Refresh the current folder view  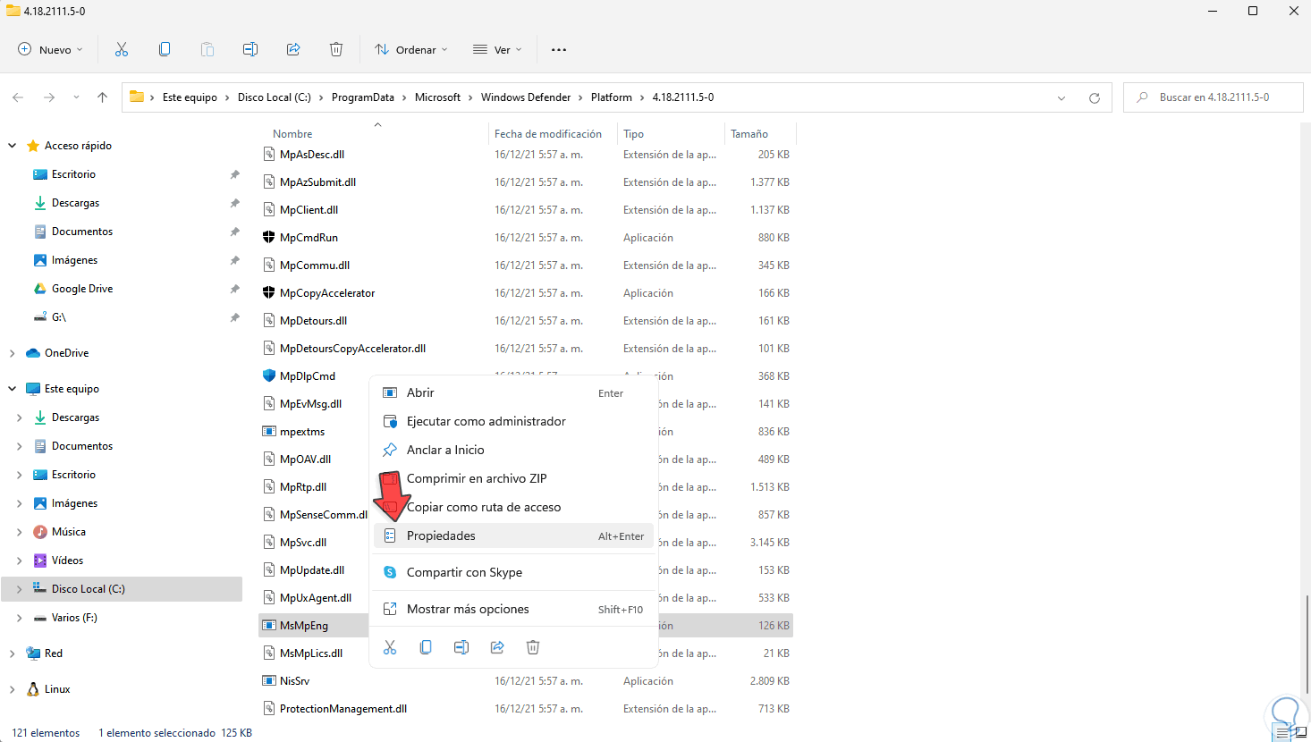1094,97
